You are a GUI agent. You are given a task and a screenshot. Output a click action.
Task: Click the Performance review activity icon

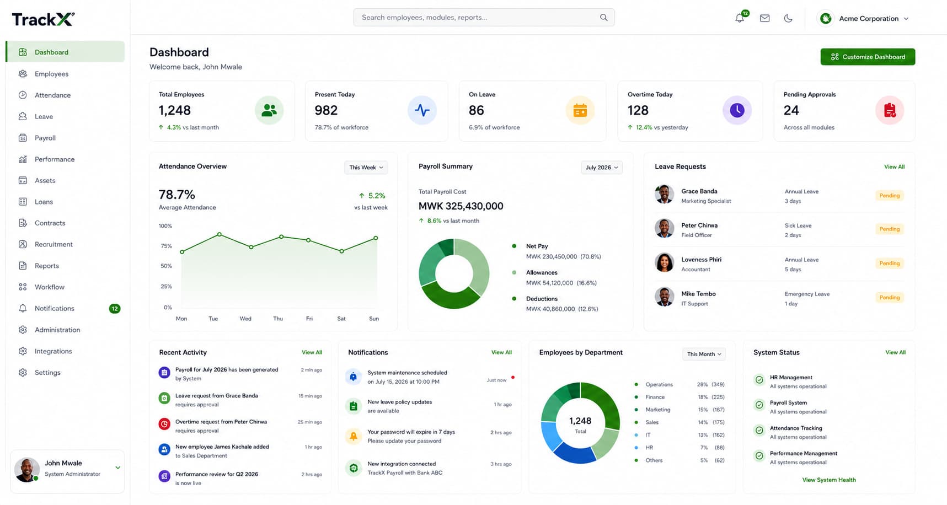pyautogui.click(x=164, y=476)
